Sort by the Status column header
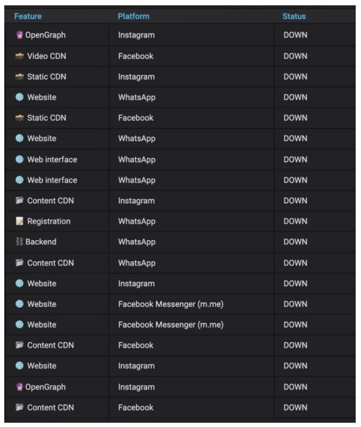This screenshot has height=427, width=361. (x=294, y=16)
